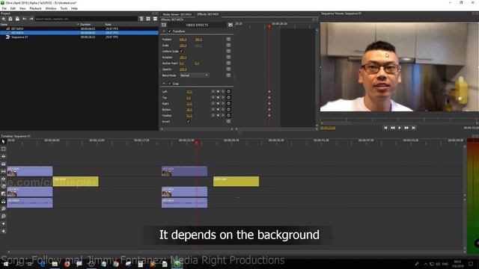Select the Slip tool in the timeline toolbar
The height and width of the screenshot is (269, 479).
point(3,179)
